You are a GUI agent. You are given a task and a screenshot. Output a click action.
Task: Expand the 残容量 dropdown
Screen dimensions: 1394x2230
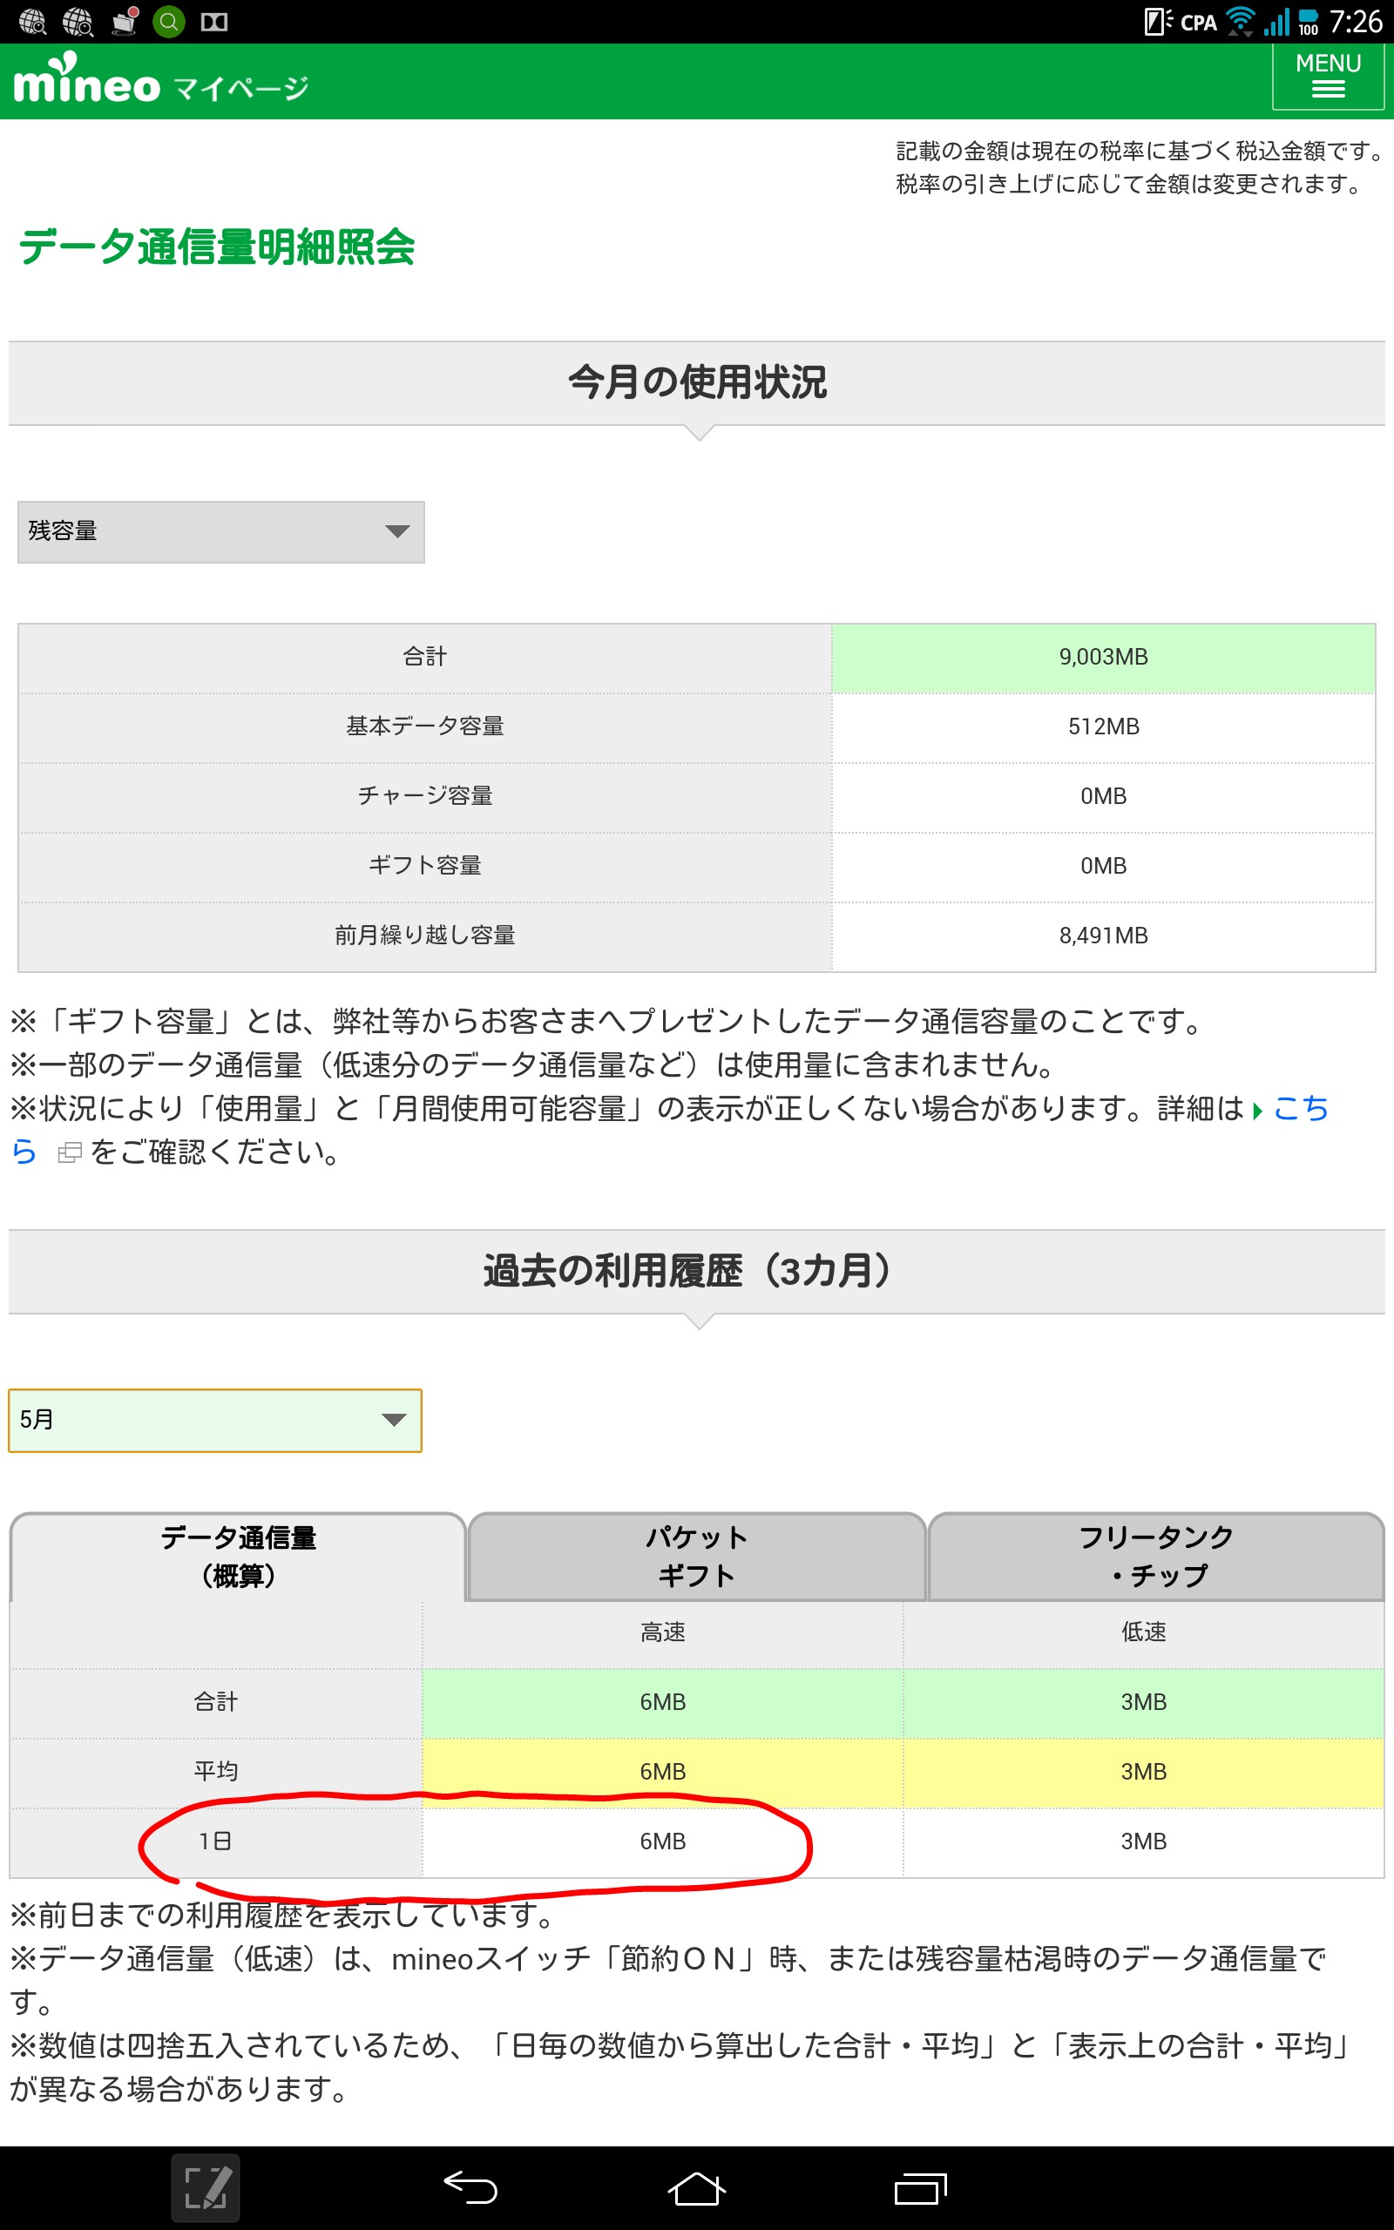click(220, 531)
